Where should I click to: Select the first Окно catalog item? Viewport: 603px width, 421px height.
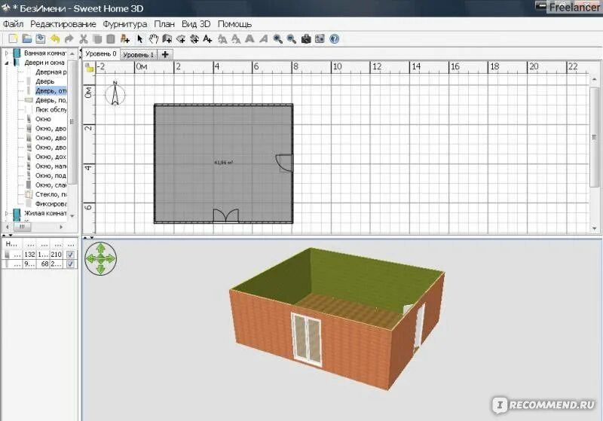pos(43,119)
